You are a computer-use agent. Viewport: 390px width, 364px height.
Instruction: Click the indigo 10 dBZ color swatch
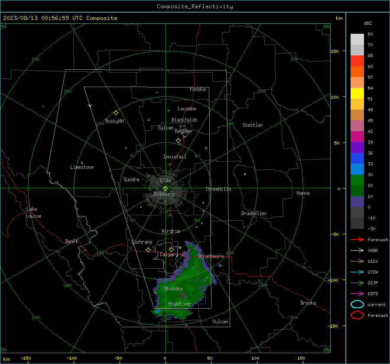[357, 202]
